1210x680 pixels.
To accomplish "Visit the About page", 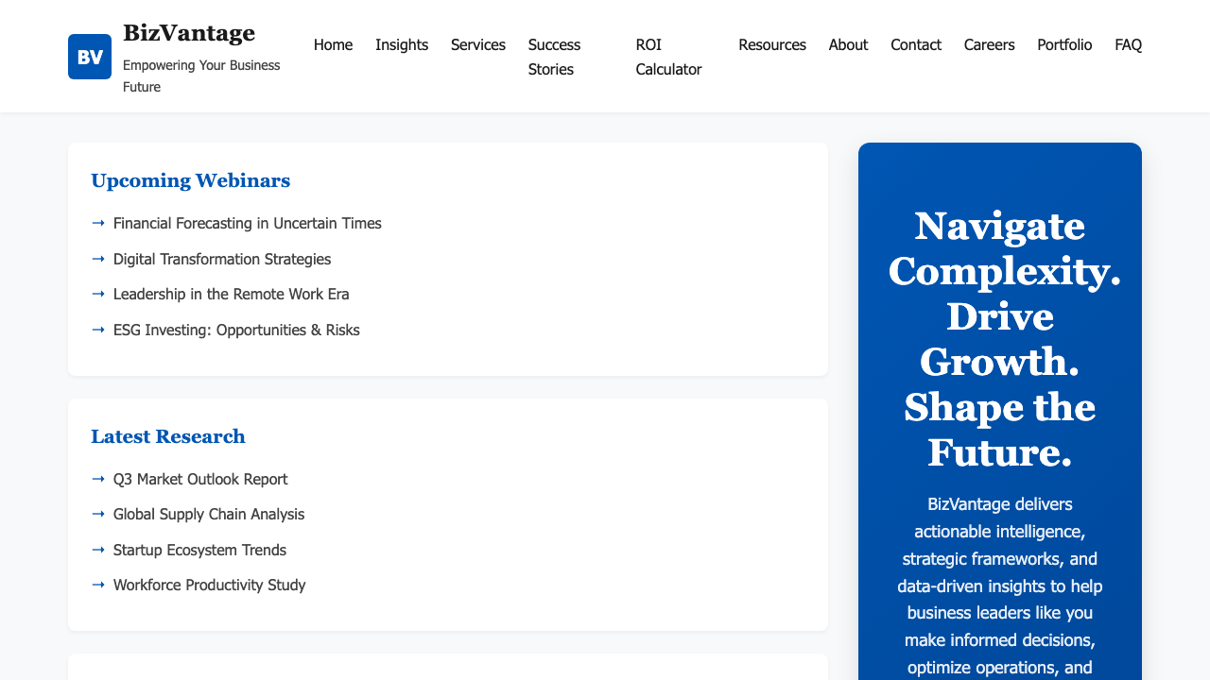I will (x=848, y=44).
